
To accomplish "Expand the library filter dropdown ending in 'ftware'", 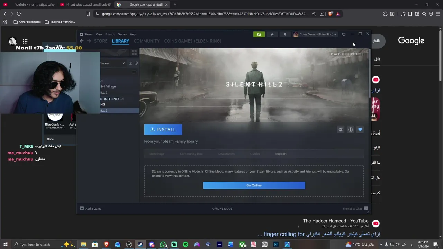I will (x=112, y=63).
